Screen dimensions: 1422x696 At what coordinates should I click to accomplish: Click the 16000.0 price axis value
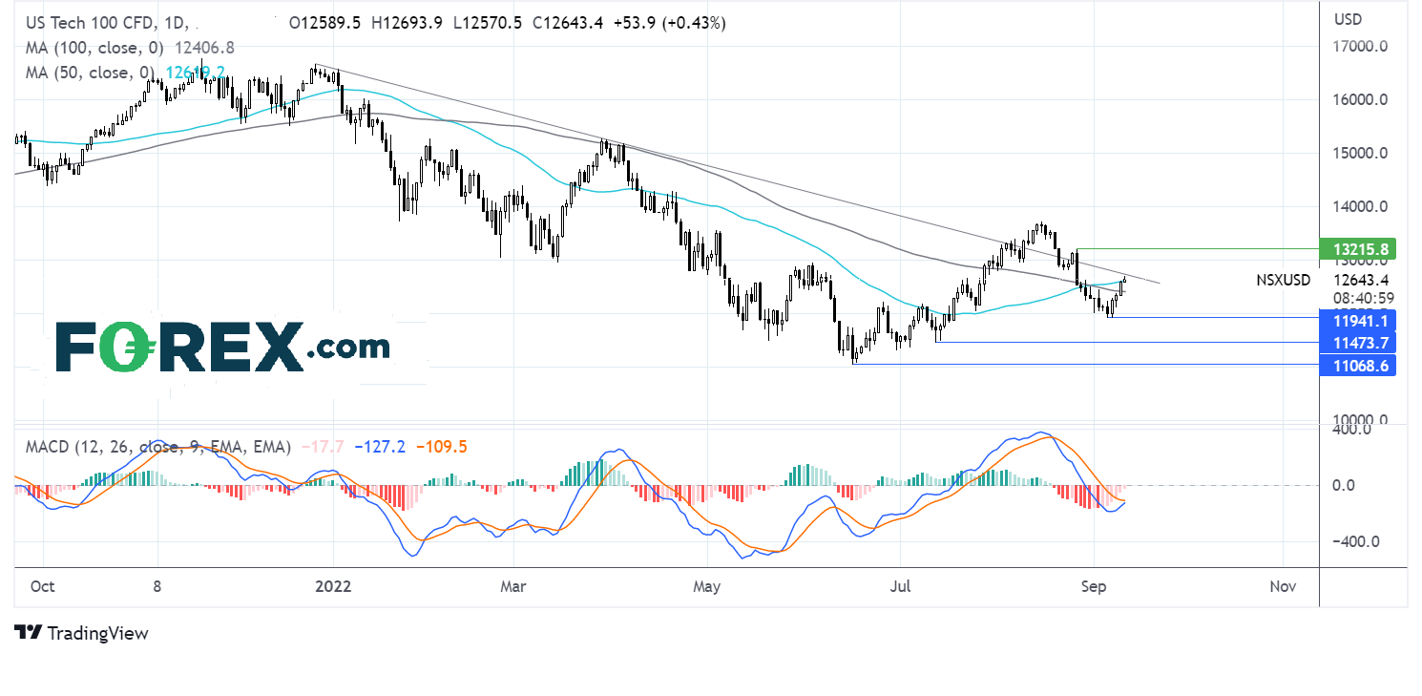1359,100
